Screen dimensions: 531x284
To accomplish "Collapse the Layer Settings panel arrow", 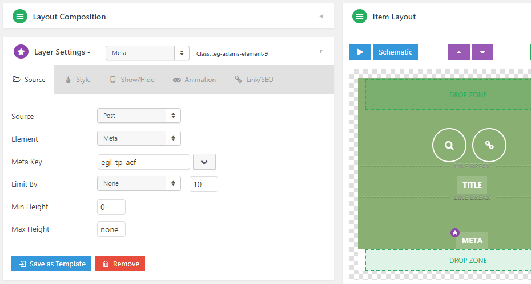I will point(321,51).
